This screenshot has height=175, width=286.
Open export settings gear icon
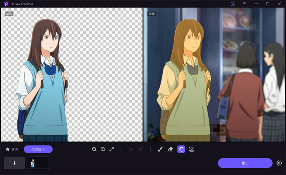279,163
